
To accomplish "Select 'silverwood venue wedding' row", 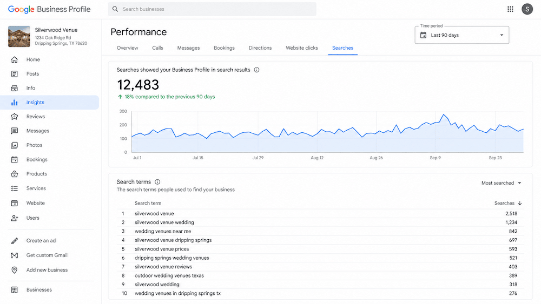I will [x=320, y=222].
